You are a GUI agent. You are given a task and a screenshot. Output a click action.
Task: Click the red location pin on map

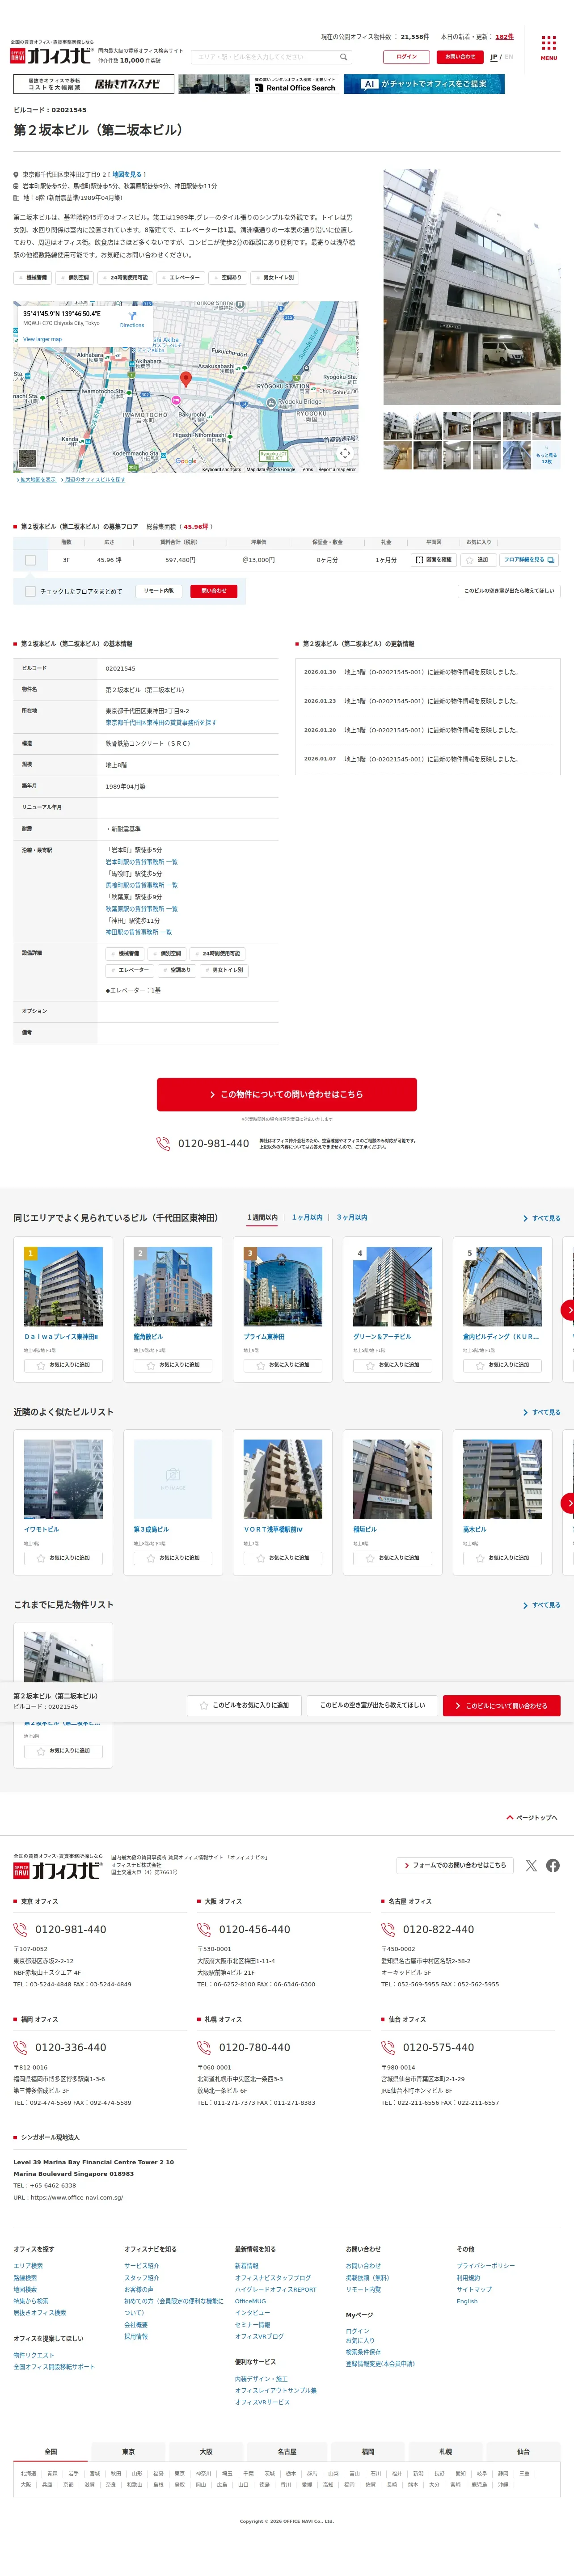pos(186,379)
